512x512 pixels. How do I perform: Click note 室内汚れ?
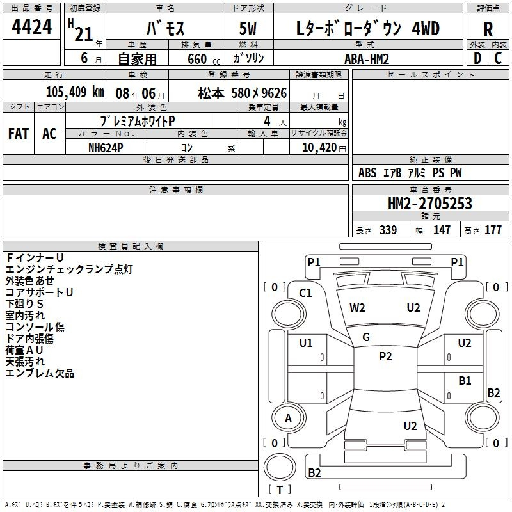[25, 316]
